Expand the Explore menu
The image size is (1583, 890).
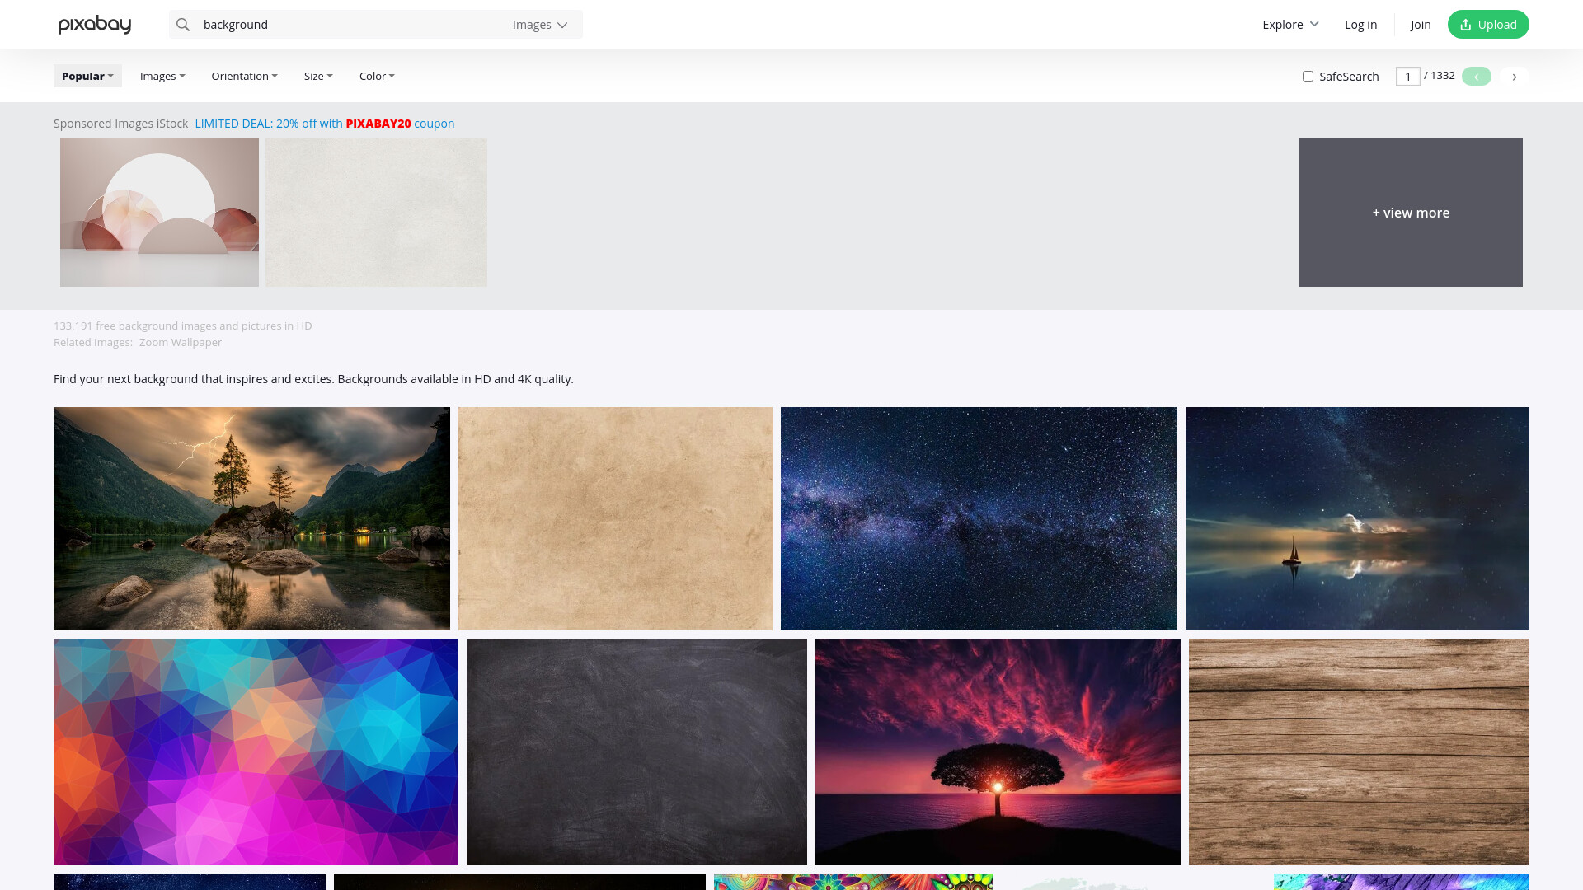click(x=1290, y=25)
